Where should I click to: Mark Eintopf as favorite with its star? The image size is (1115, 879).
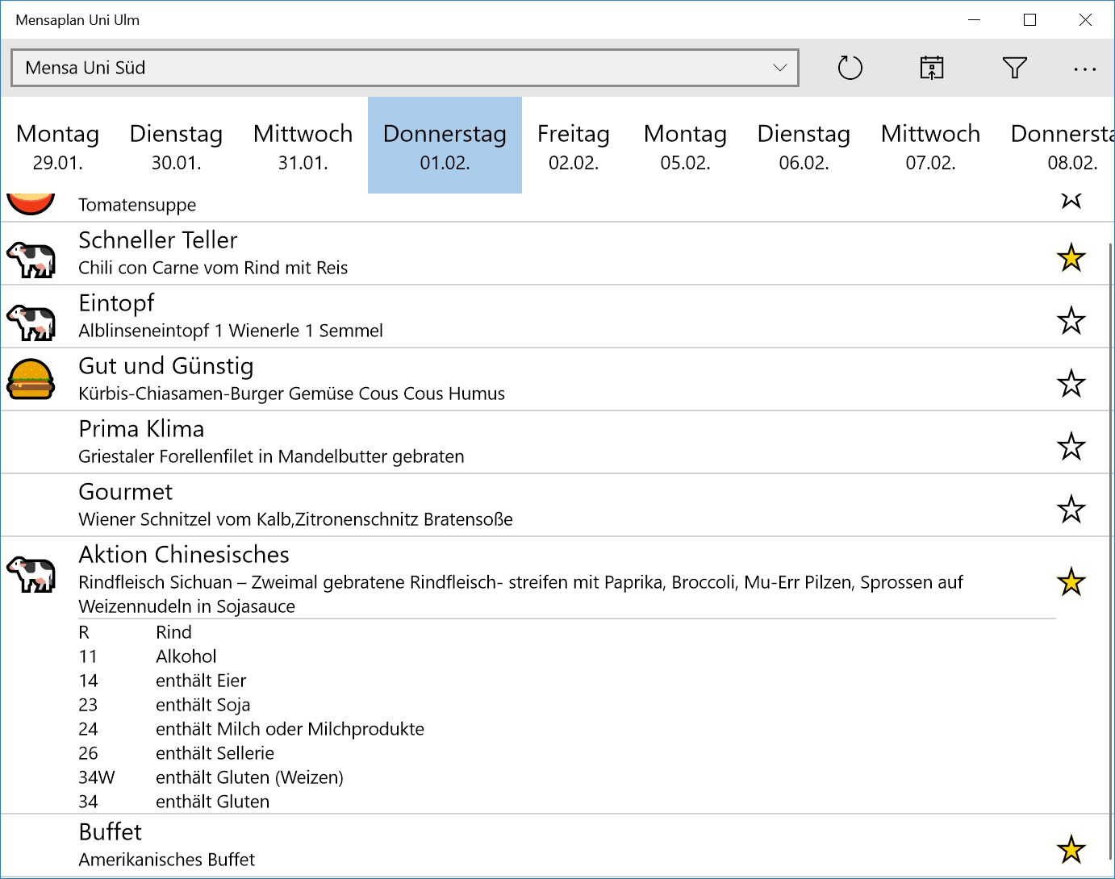[1071, 321]
